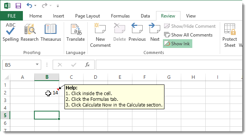Open the Research pane

coord(30,32)
